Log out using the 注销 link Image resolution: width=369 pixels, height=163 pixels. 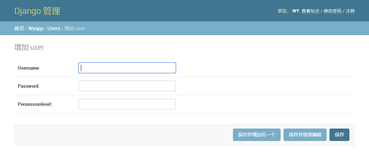[x=350, y=11]
